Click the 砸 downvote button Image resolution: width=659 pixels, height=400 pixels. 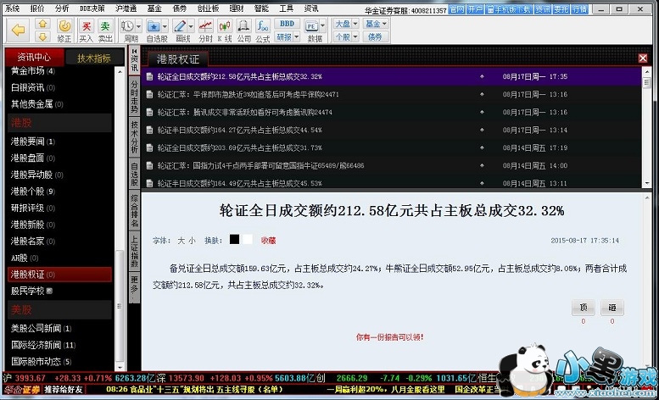pyautogui.click(x=612, y=308)
